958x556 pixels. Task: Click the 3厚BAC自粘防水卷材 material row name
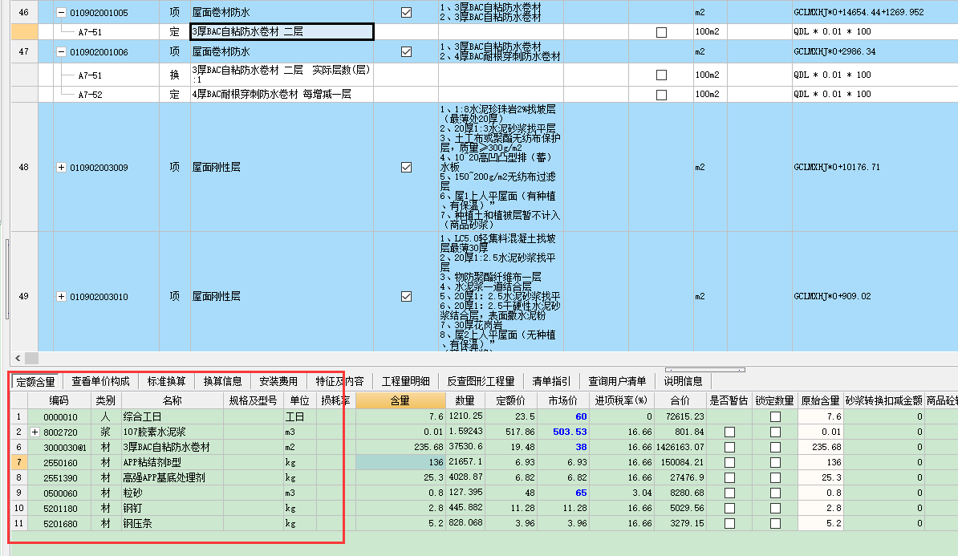coord(173,447)
